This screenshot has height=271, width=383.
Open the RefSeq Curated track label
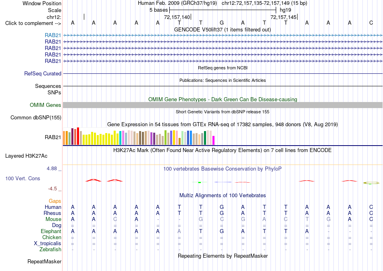pyautogui.click(x=43, y=73)
